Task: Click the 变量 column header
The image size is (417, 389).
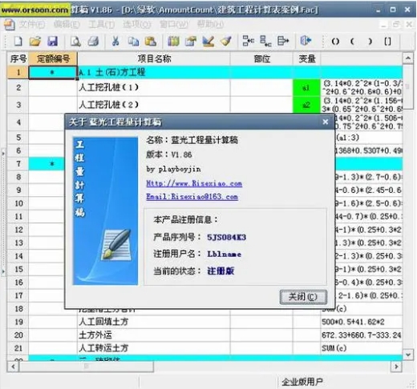Action: point(307,58)
